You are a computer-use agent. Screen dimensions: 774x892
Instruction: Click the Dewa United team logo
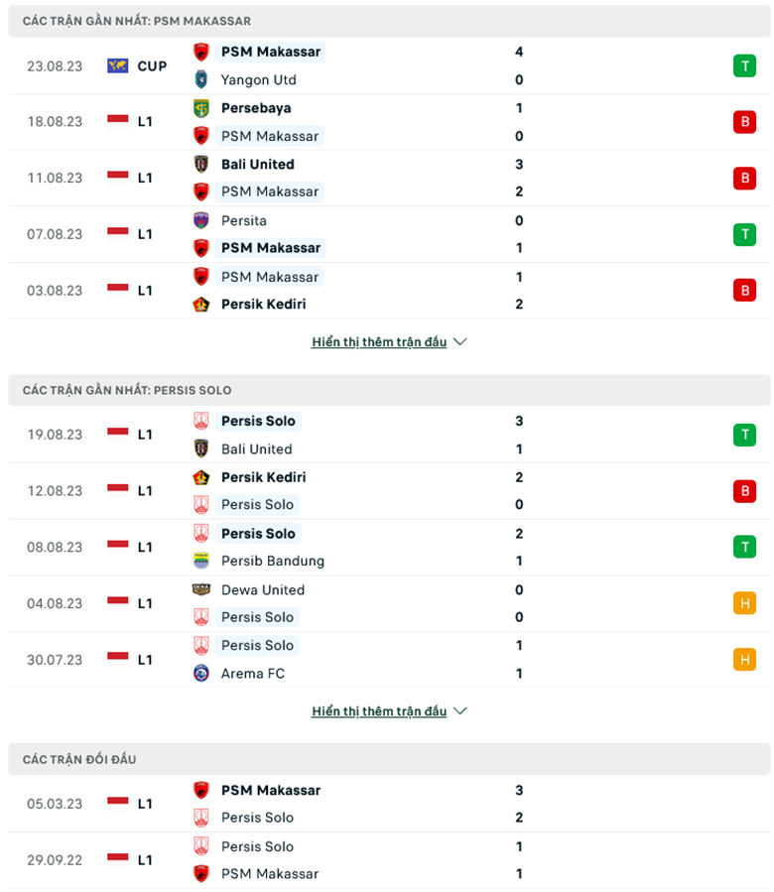coord(201,589)
